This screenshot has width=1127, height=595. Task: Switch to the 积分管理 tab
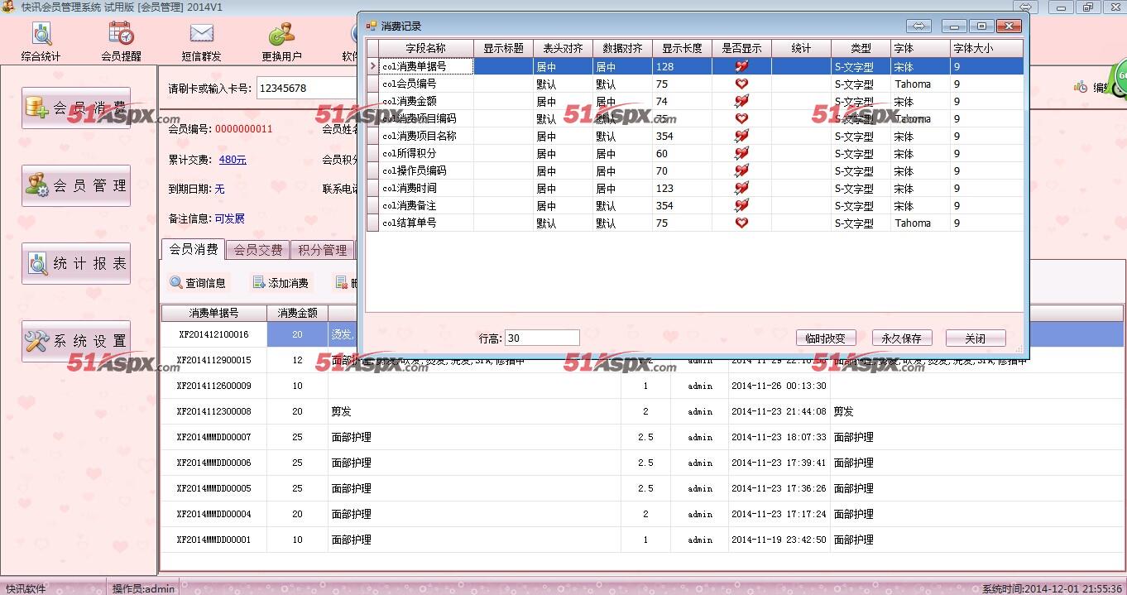point(323,250)
